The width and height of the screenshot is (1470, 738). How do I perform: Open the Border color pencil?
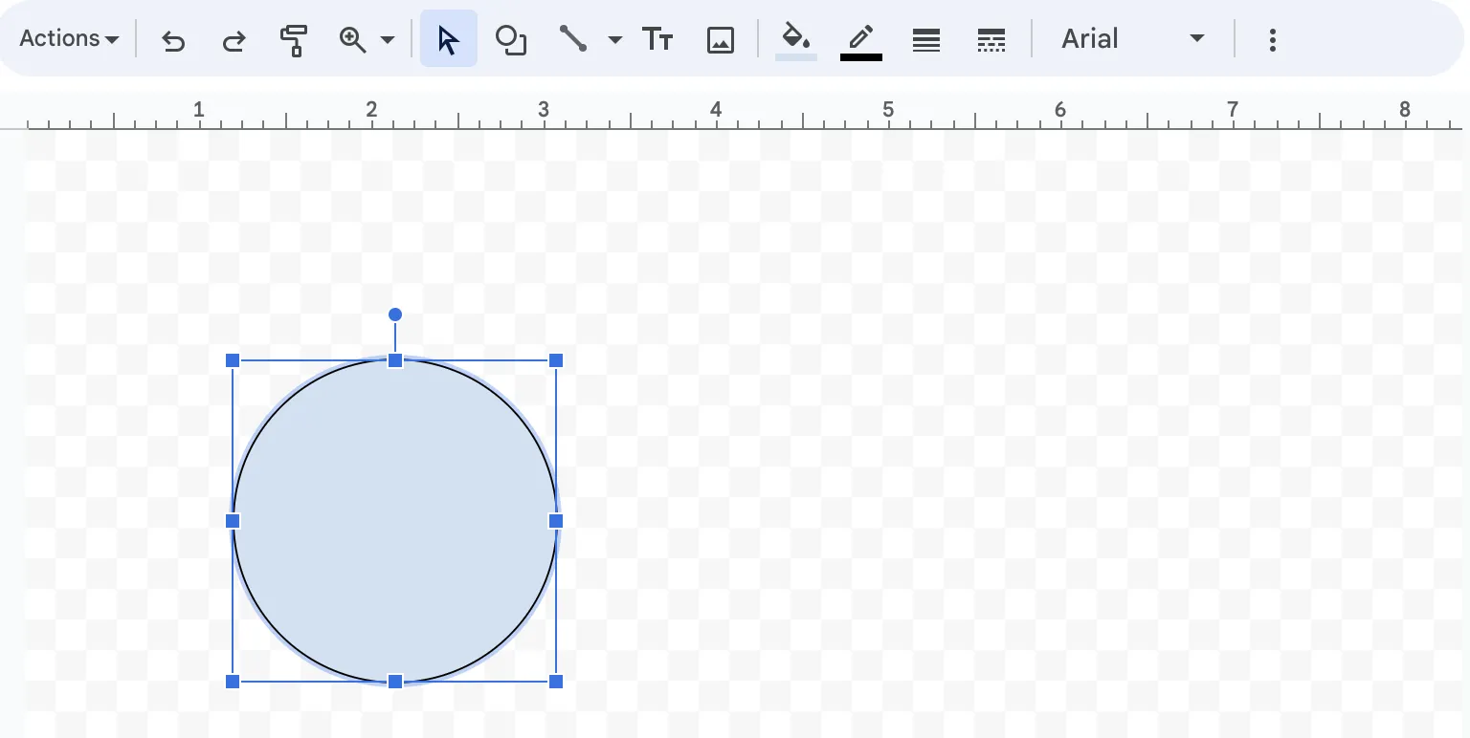[x=861, y=40]
